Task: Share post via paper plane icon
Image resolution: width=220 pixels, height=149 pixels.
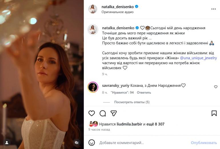Action: point(113,113)
